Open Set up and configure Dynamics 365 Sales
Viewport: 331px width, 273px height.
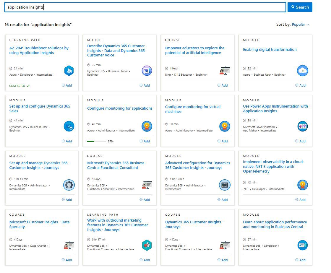pos(40,108)
